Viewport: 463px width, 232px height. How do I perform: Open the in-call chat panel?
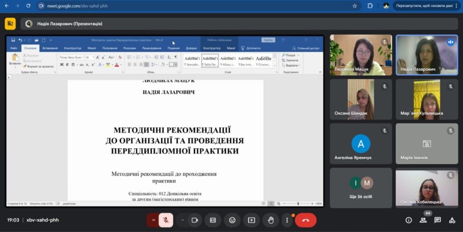coord(438,220)
